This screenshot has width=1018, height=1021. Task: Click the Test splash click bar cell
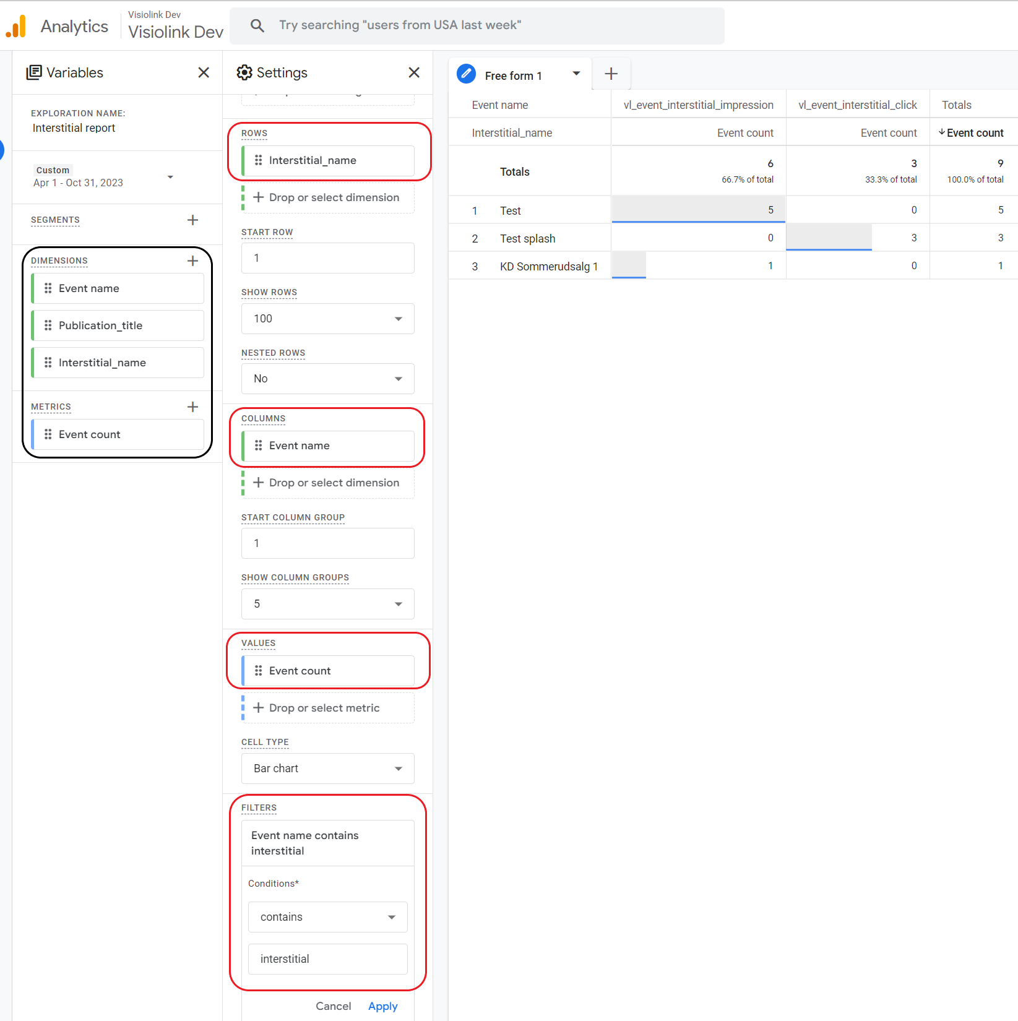tap(858, 238)
